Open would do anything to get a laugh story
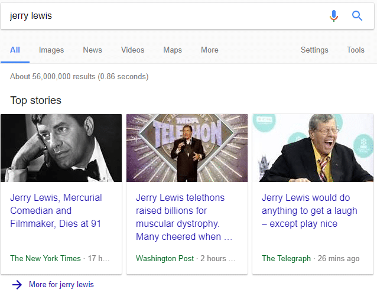 point(310,211)
